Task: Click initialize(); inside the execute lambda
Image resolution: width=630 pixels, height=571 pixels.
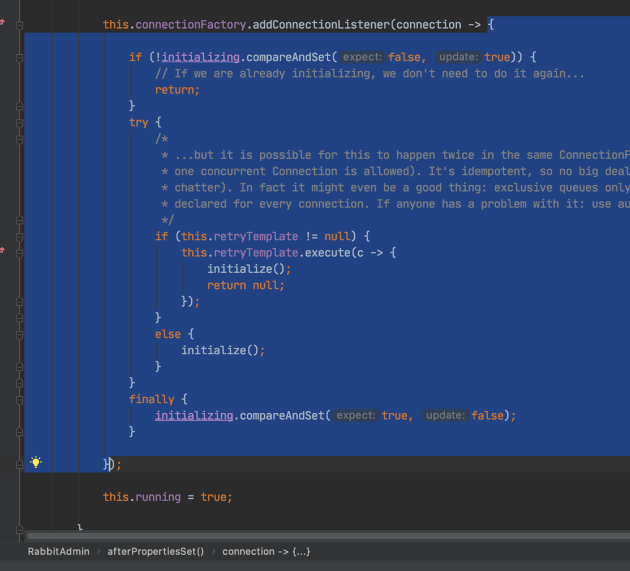Action: click(x=249, y=269)
